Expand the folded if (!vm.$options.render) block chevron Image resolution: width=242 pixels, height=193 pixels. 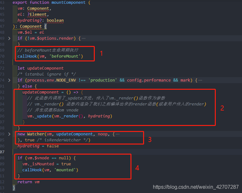point(9,38)
